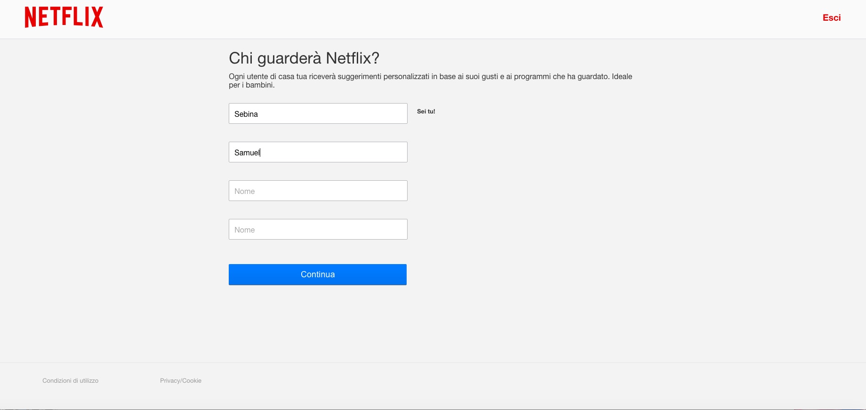View the terms of use in the footer
Viewport: 866px width, 410px height.
tap(70, 380)
